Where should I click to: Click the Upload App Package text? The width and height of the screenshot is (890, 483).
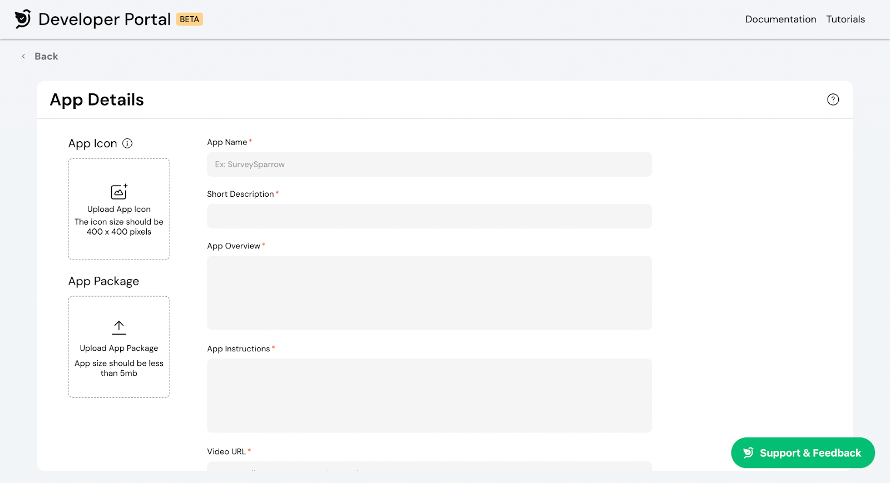tap(119, 348)
